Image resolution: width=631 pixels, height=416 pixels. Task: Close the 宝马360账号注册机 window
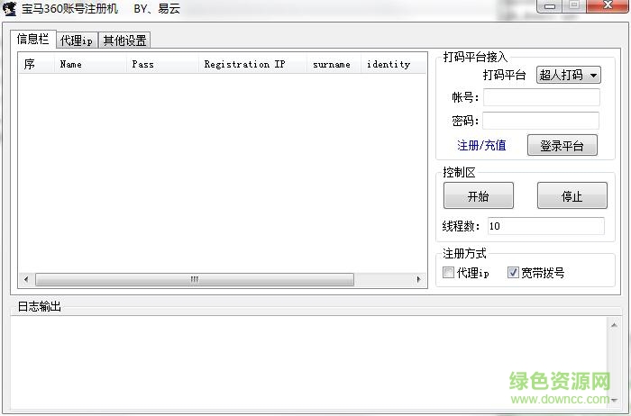[608, 5]
